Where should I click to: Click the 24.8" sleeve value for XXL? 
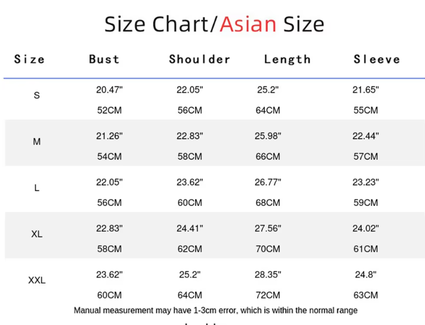click(366, 275)
